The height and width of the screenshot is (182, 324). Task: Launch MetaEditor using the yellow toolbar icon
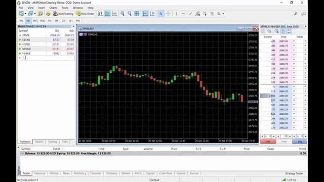(x=48, y=14)
